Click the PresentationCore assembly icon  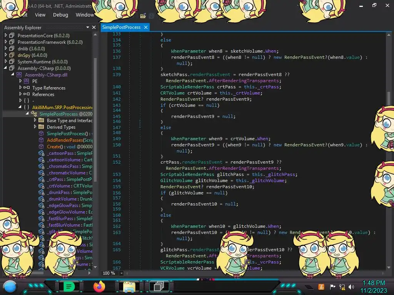[12, 35]
